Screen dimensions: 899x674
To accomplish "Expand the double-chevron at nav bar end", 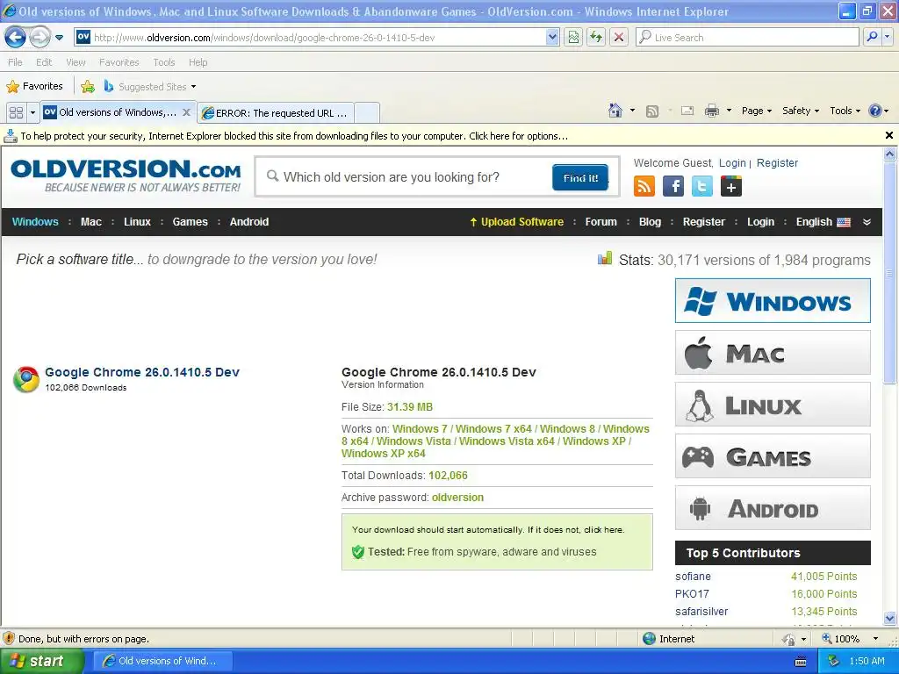I will [867, 222].
